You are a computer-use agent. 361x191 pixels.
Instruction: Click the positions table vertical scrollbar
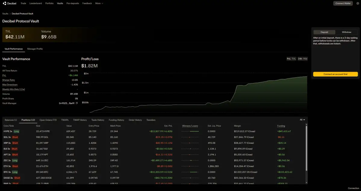pos(307,147)
